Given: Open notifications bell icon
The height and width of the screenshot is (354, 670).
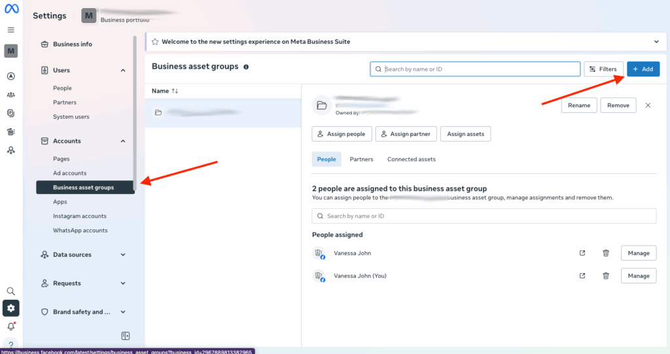Looking at the screenshot, I should 10,327.
